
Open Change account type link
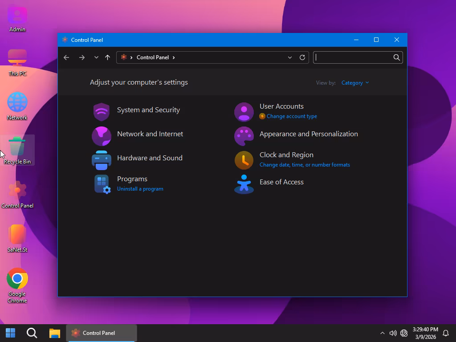[292, 116]
